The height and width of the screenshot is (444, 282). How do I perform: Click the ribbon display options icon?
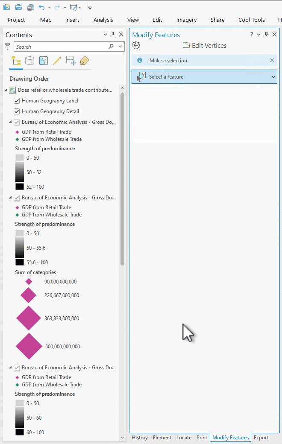pyautogui.click(x=73, y=7)
